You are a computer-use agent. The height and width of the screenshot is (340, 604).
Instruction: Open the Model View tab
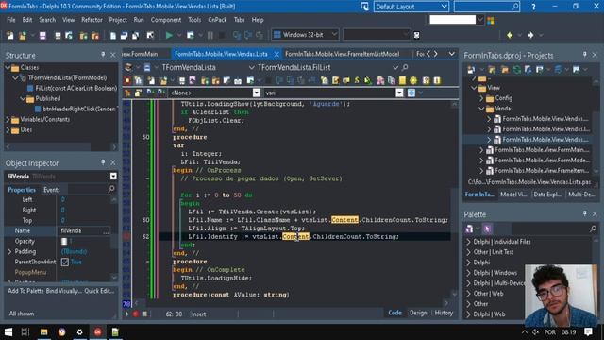pyautogui.click(x=513, y=195)
